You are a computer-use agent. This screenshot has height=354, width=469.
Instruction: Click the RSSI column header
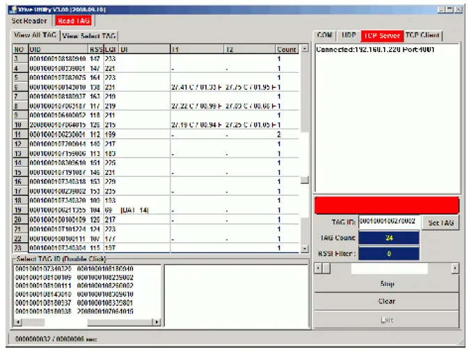click(x=96, y=49)
